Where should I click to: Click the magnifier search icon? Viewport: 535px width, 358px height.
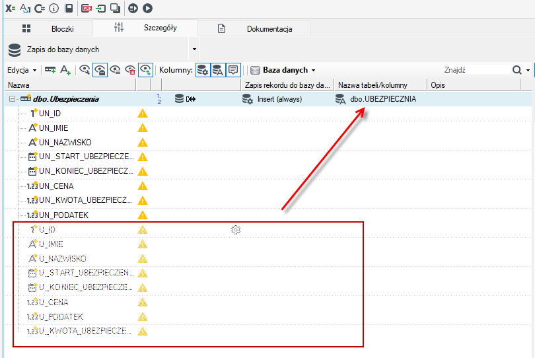pos(517,70)
